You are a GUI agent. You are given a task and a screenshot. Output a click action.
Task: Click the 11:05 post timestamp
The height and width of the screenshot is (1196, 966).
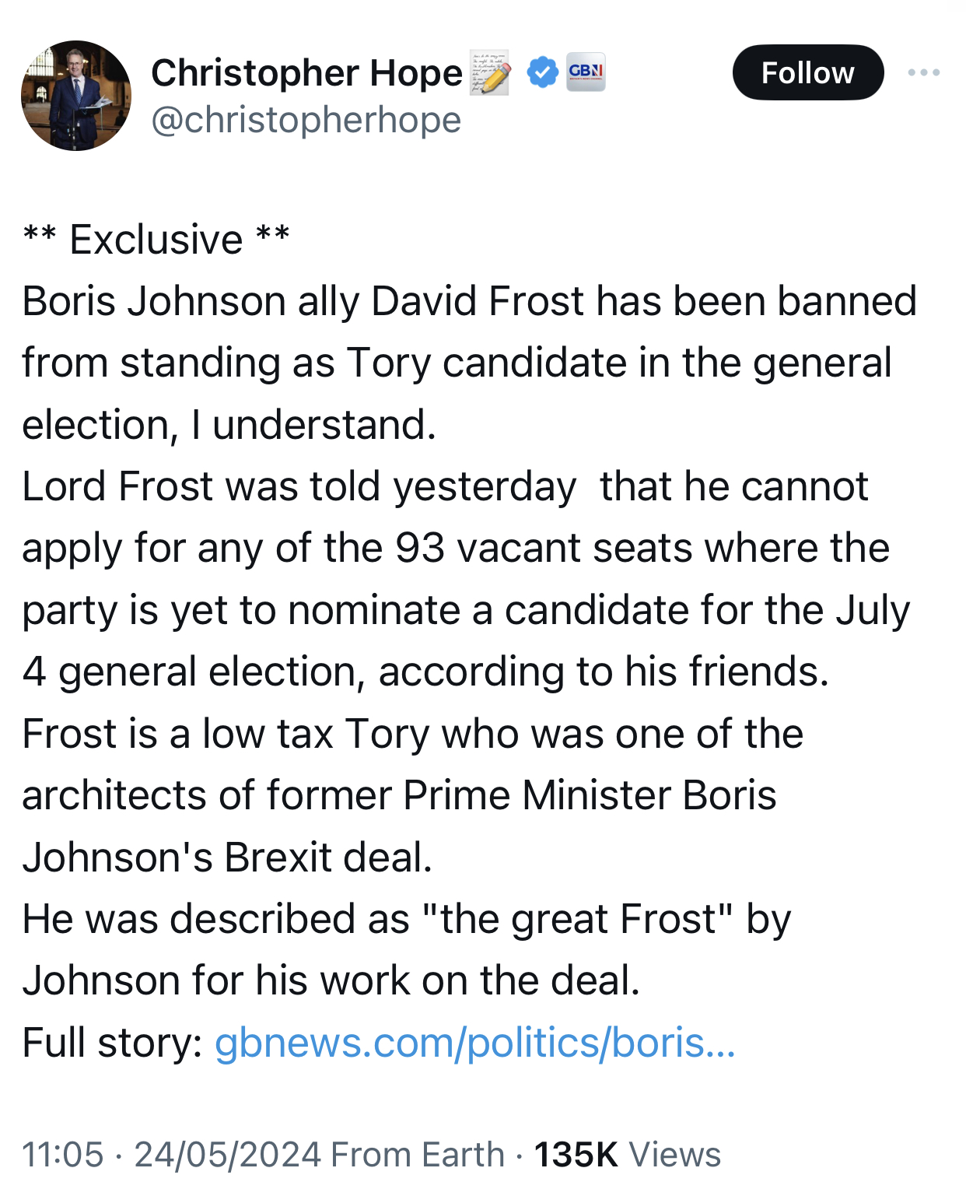click(x=63, y=1155)
